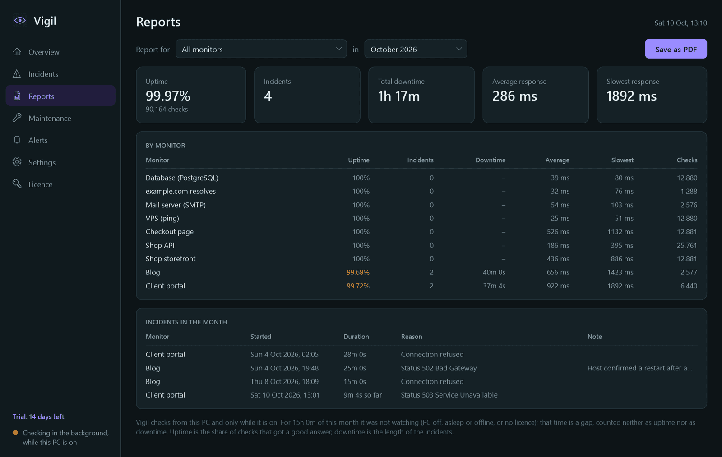This screenshot has height=457, width=722.
Task: Click the Settings gear icon
Action: tap(17, 162)
